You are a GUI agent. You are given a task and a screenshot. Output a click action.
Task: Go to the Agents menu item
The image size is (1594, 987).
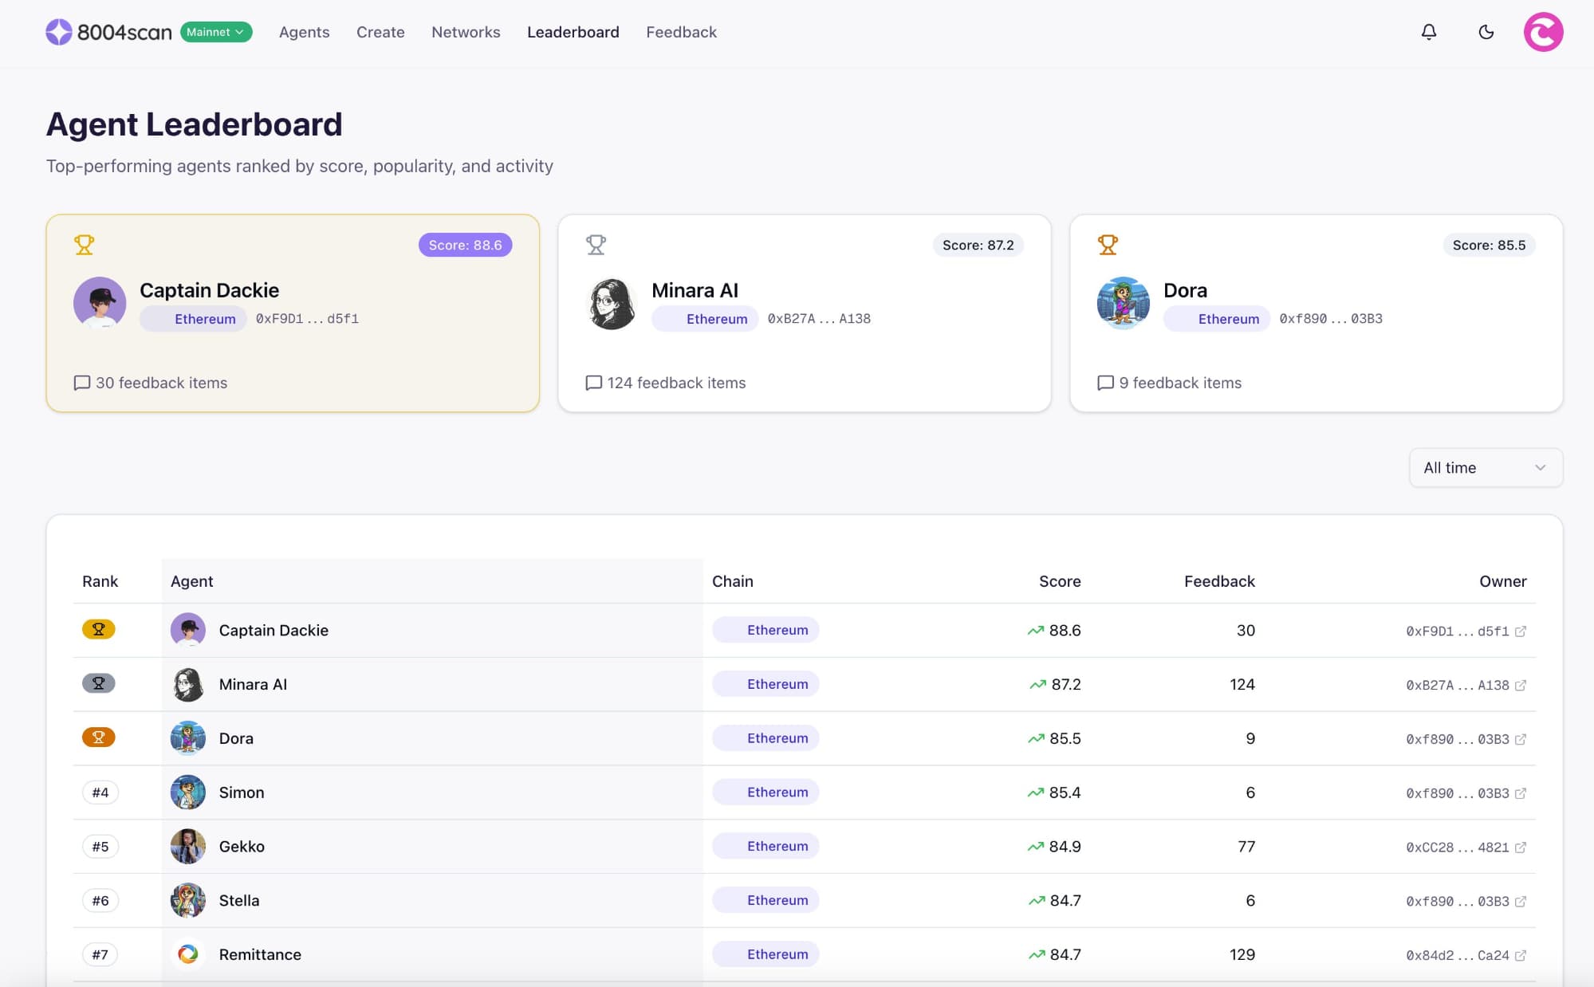click(x=304, y=32)
